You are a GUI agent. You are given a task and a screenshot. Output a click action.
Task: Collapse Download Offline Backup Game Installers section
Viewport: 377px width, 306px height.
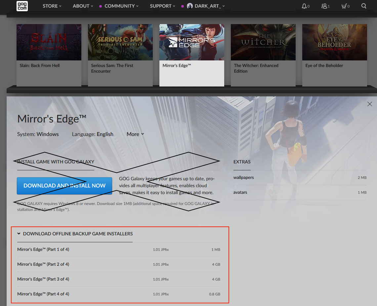tap(75, 234)
